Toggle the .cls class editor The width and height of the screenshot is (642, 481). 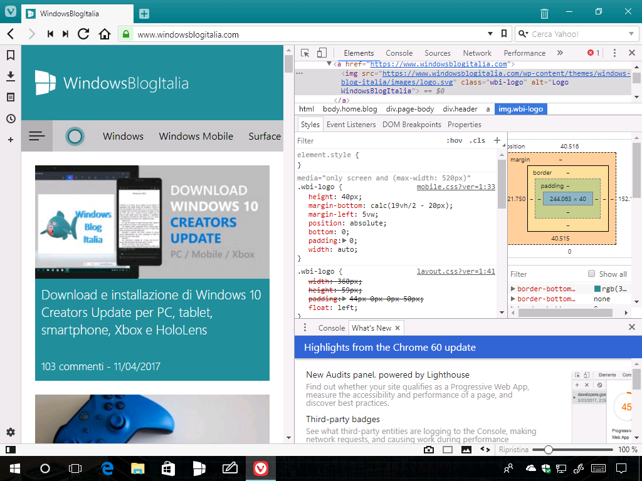pyautogui.click(x=477, y=140)
